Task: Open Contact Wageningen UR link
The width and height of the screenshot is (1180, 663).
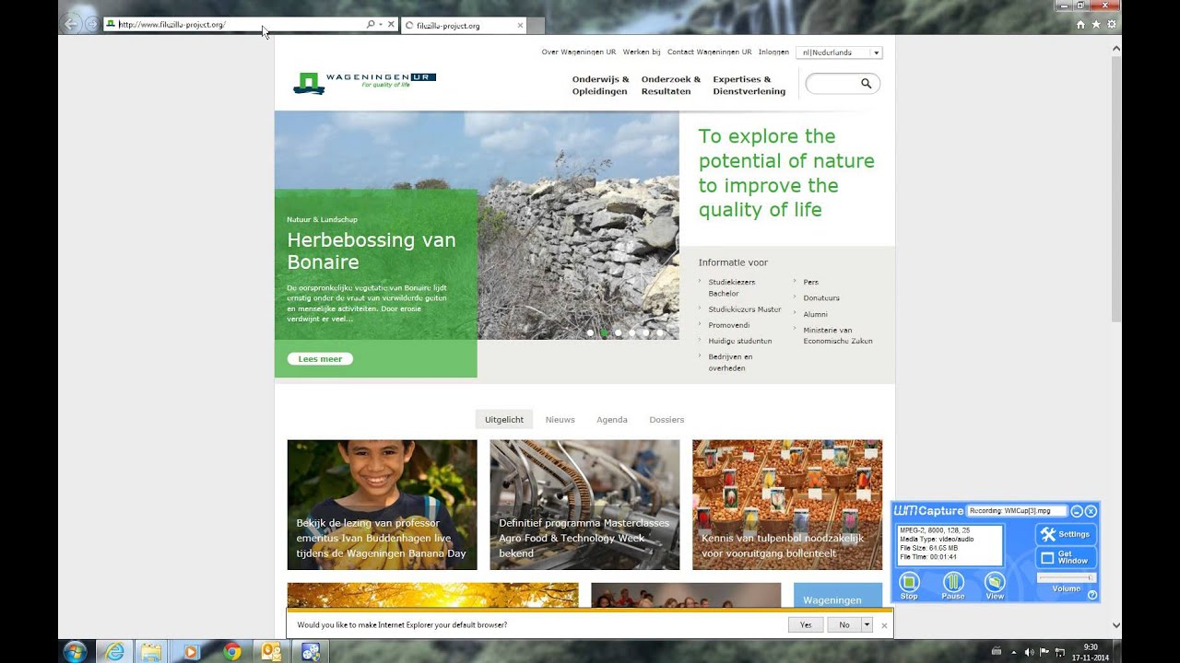Action: coord(709,52)
